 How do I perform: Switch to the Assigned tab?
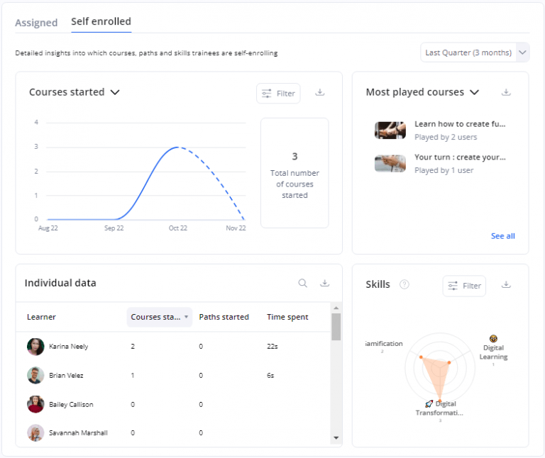36,23
